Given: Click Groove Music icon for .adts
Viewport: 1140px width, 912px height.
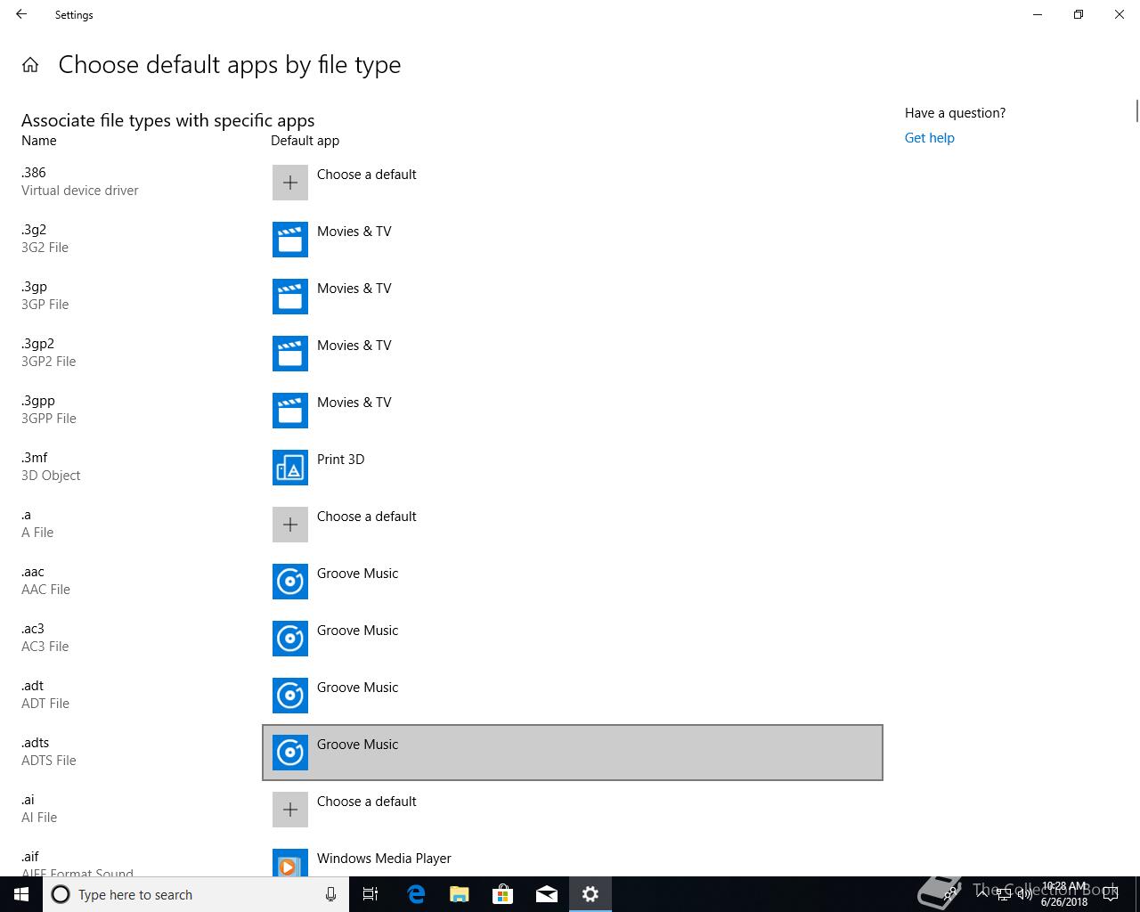Looking at the screenshot, I should 290,753.
